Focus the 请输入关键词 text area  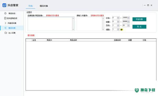pos(89,24)
